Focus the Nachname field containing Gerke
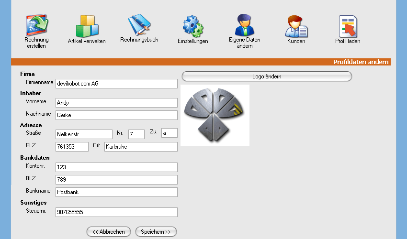The image size is (407, 239). tap(116, 115)
